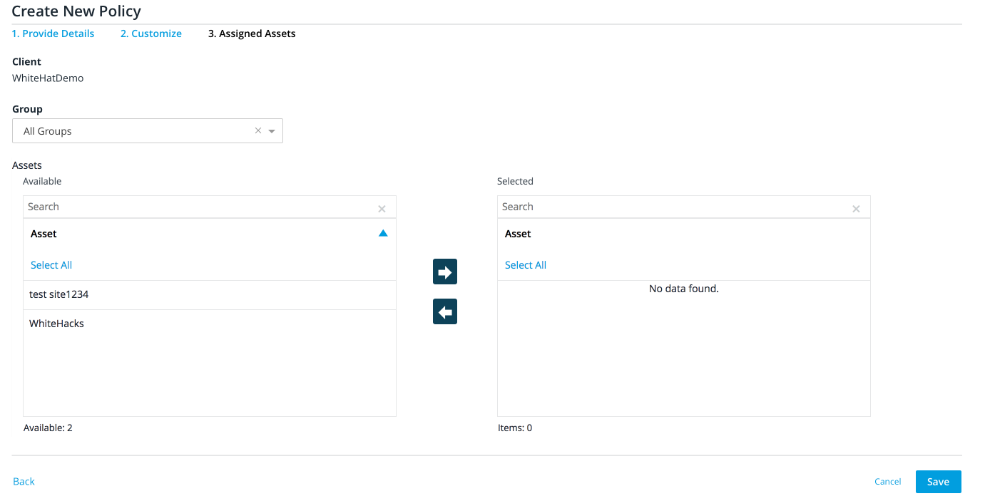The width and height of the screenshot is (985, 501).
Task: Select all assets in the Available list
Action: coord(51,264)
